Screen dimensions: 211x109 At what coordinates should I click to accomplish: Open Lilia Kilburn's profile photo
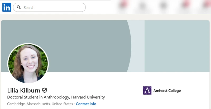pyautogui.click(x=28, y=63)
